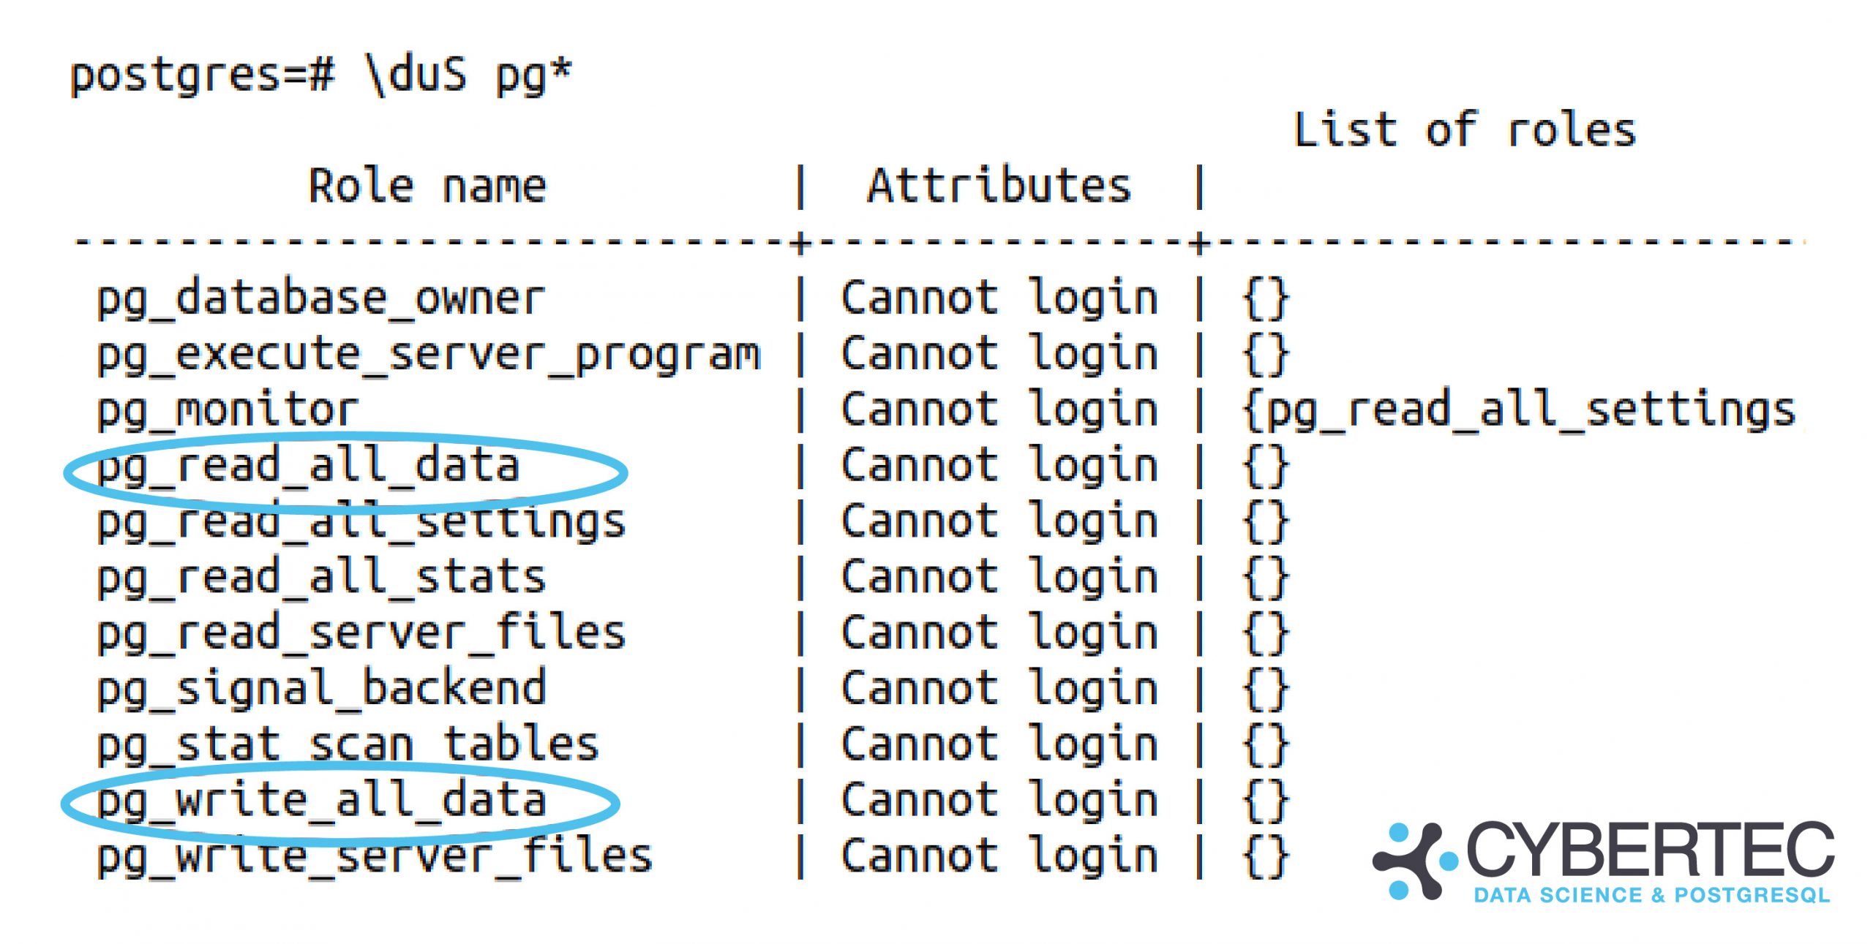Select the pg_execute_server_program role name
The image size is (1873, 944).
tap(429, 355)
